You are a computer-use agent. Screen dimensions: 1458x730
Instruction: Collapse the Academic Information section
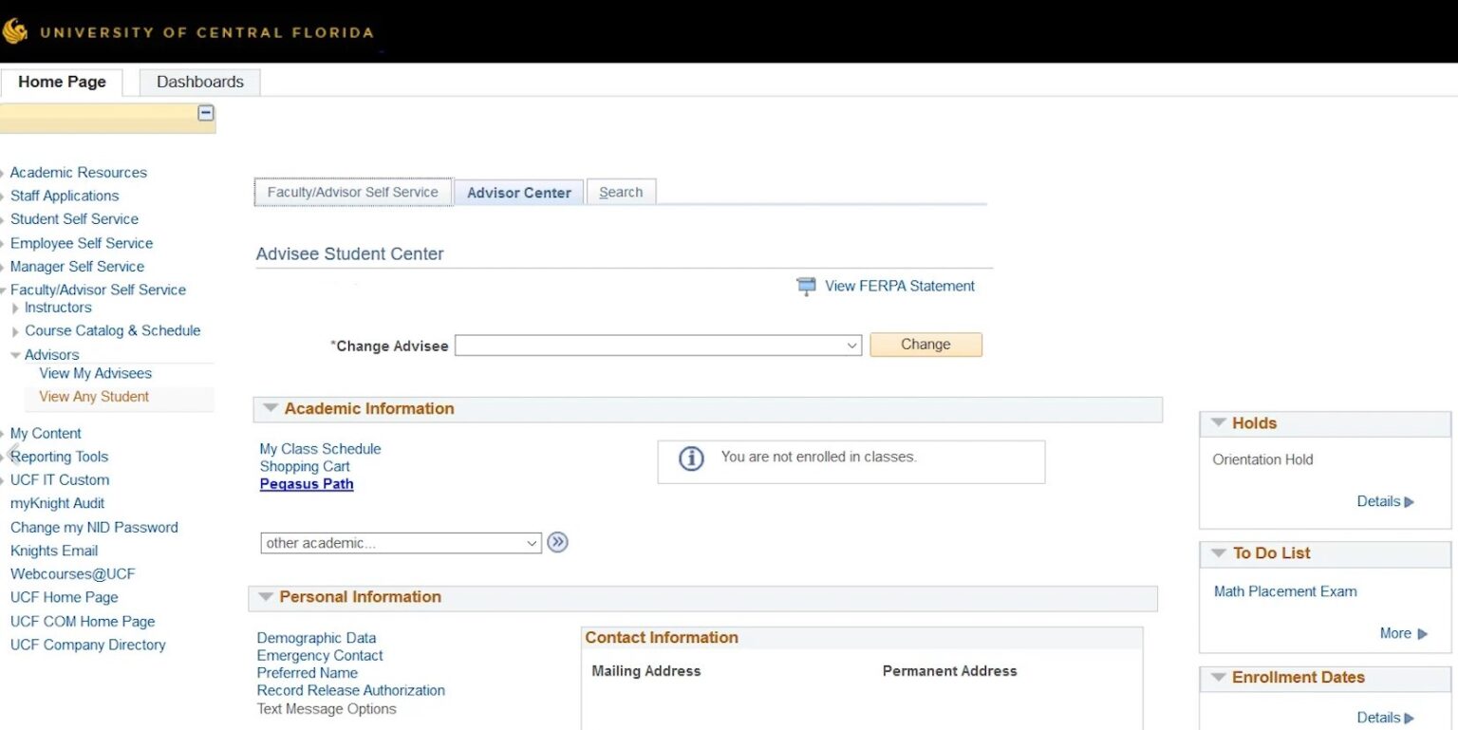(270, 408)
